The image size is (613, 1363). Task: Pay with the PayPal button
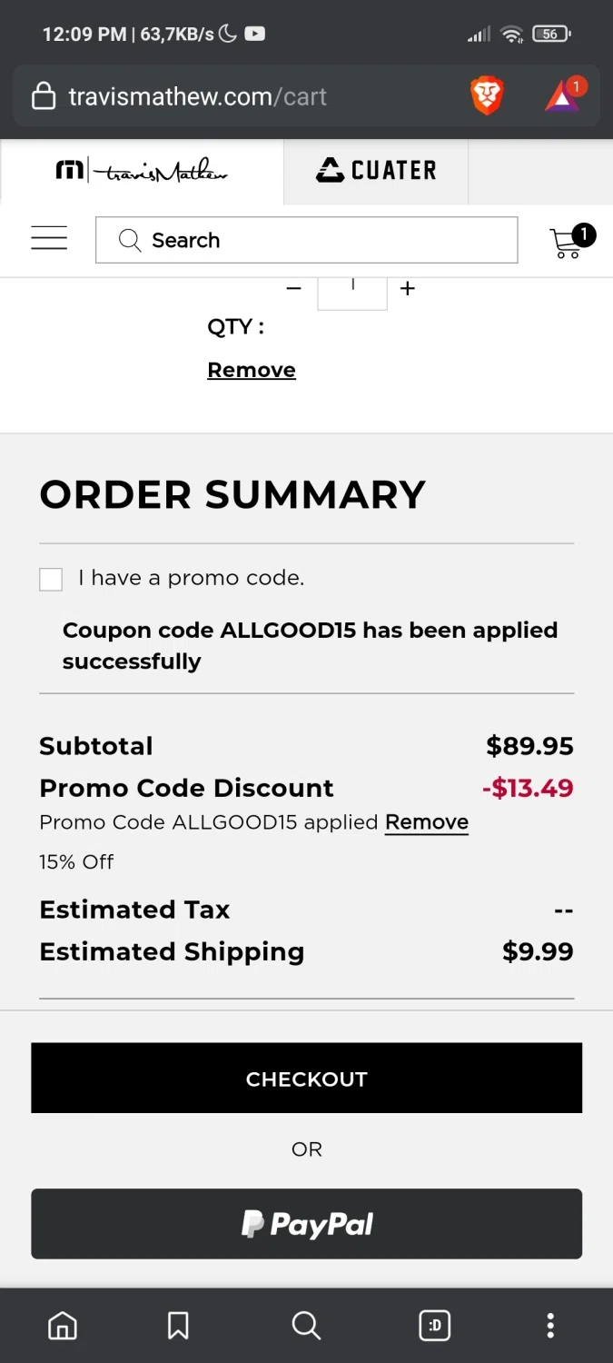click(x=306, y=1223)
